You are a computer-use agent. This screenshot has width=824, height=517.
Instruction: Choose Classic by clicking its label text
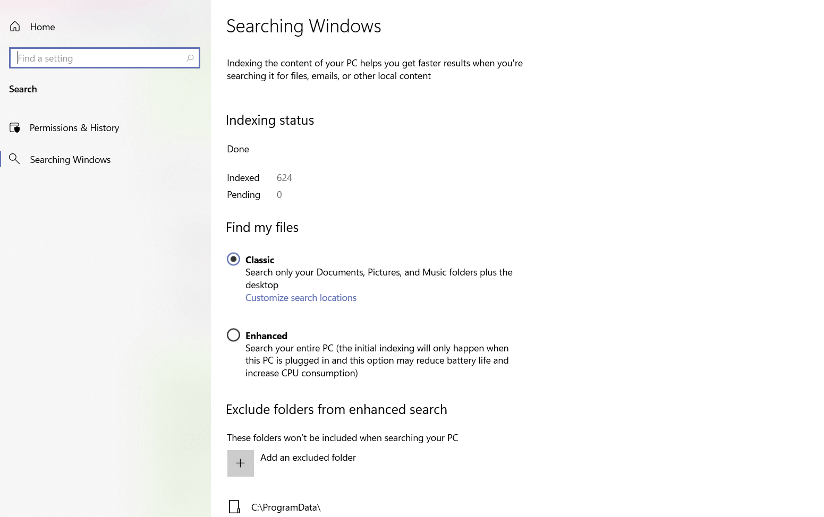260,260
